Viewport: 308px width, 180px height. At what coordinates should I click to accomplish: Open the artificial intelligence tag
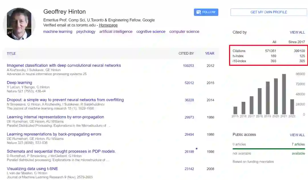[116, 32]
